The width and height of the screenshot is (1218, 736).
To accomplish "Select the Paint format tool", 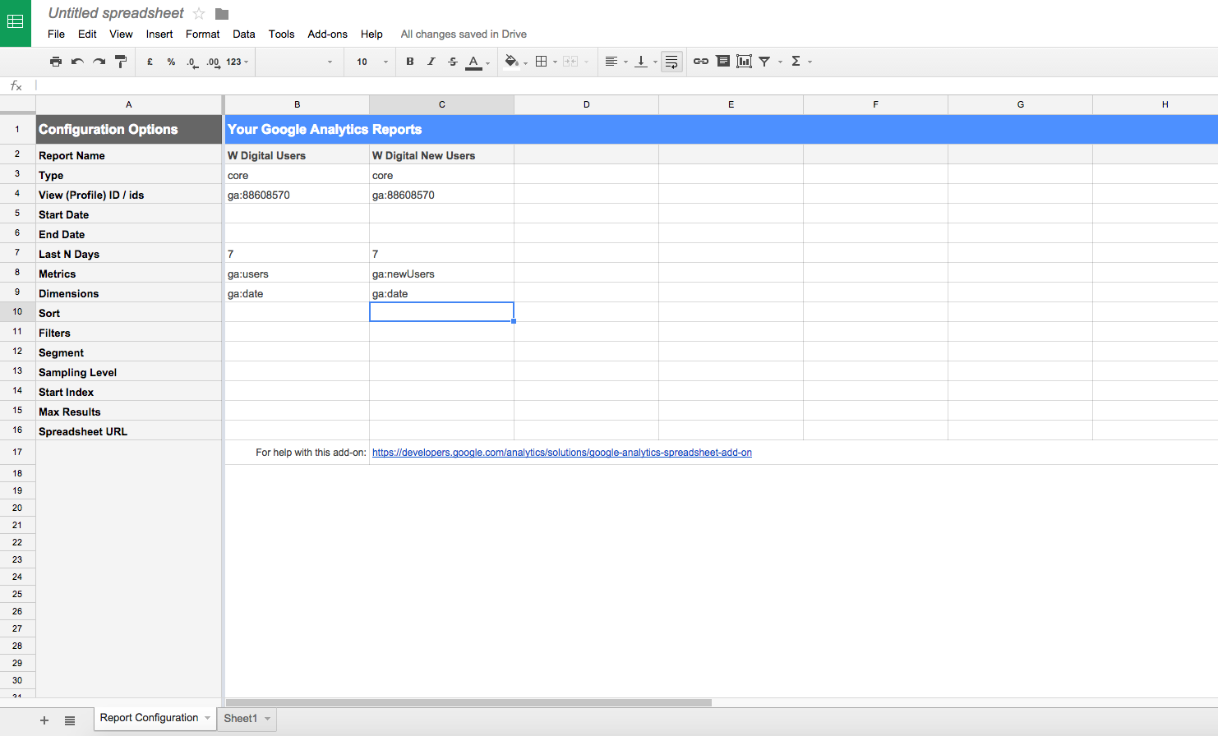I will coord(121,62).
